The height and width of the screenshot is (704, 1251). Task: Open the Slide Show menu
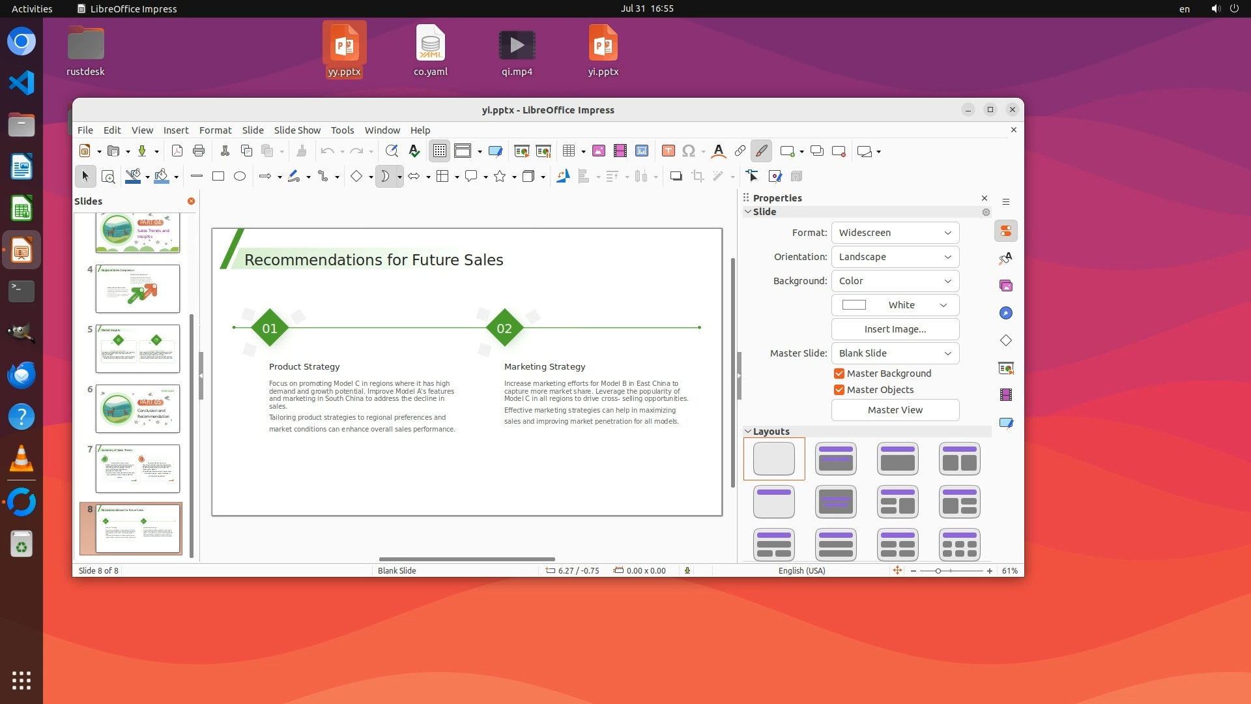[297, 130]
